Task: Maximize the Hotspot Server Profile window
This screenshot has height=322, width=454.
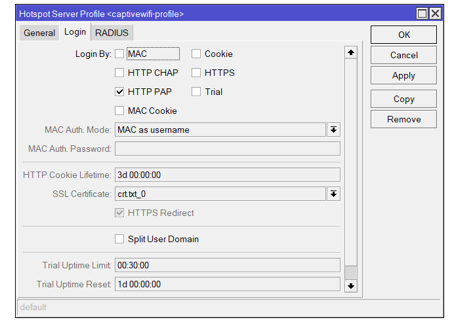Action: point(422,13)
